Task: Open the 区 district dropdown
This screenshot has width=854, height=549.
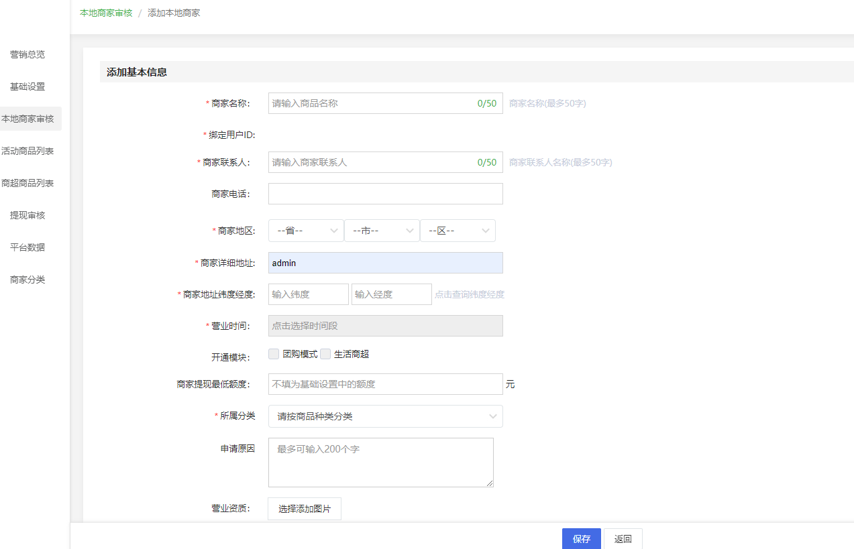Action: (458, 231)
